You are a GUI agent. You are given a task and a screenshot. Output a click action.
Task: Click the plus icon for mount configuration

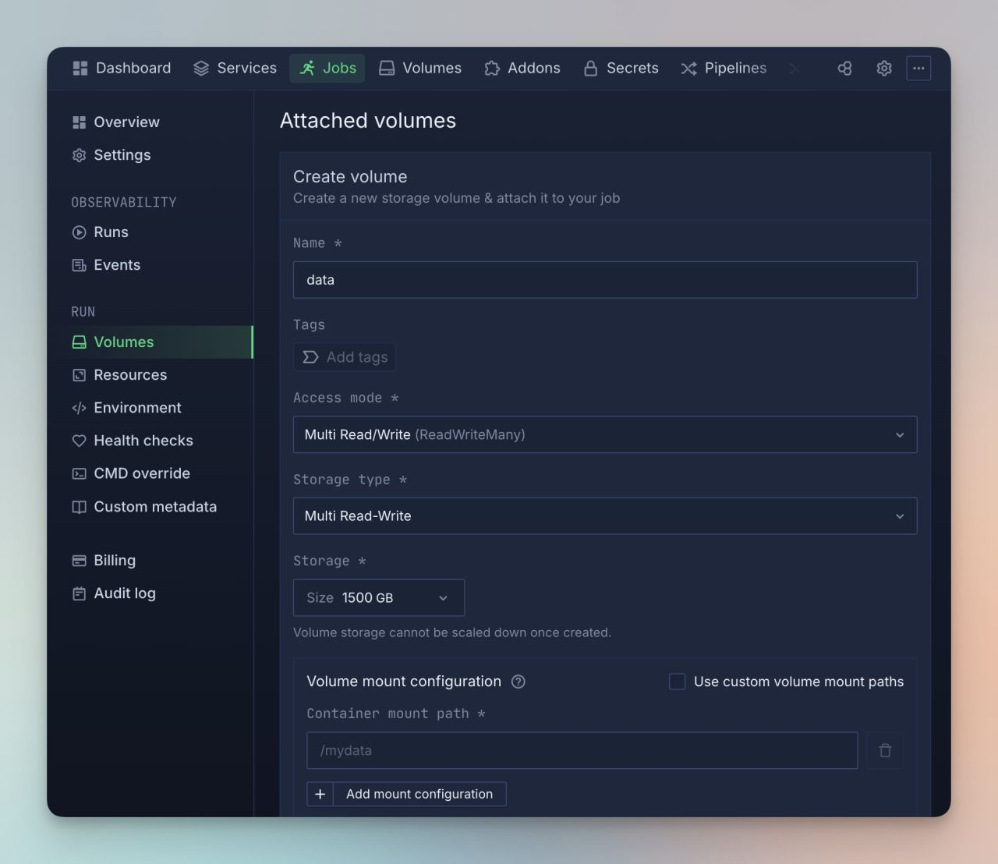tap(320, 794)
